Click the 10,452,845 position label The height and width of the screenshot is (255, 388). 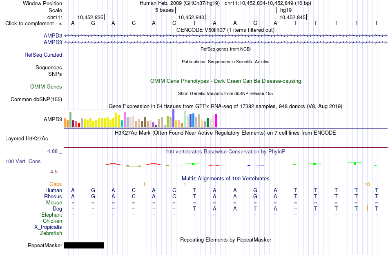292,18
